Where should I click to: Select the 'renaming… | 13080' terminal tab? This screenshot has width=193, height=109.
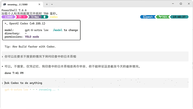(x=22, y=4)
